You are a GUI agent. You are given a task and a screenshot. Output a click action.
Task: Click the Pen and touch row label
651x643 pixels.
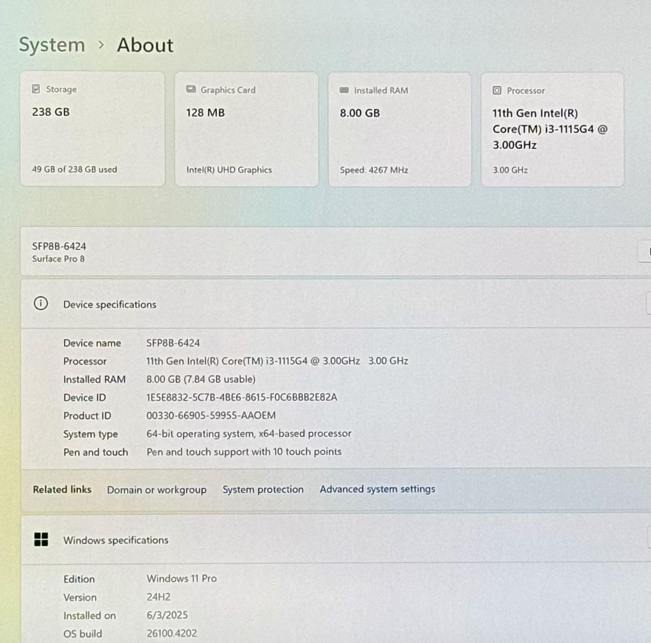point(95,452)
